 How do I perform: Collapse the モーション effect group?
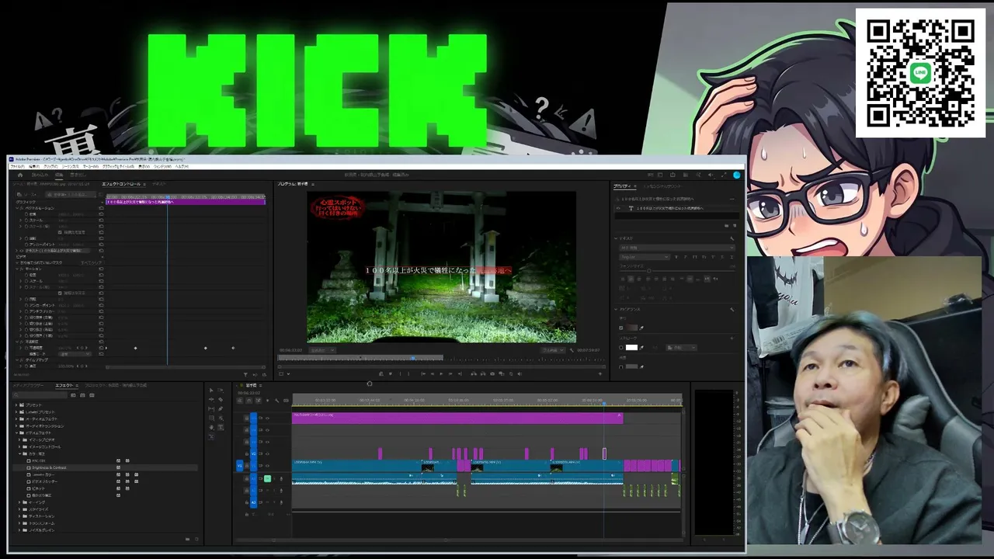[17, 269]
